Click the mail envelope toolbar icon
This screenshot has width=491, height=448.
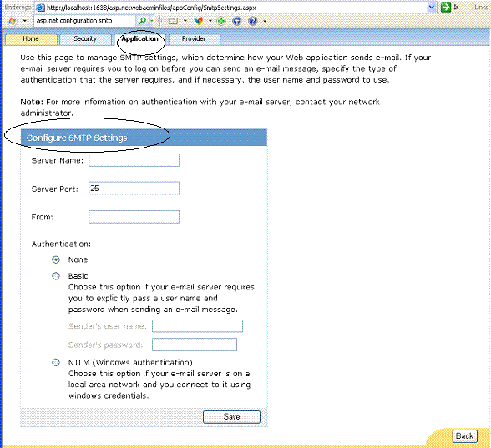point(173,21)
